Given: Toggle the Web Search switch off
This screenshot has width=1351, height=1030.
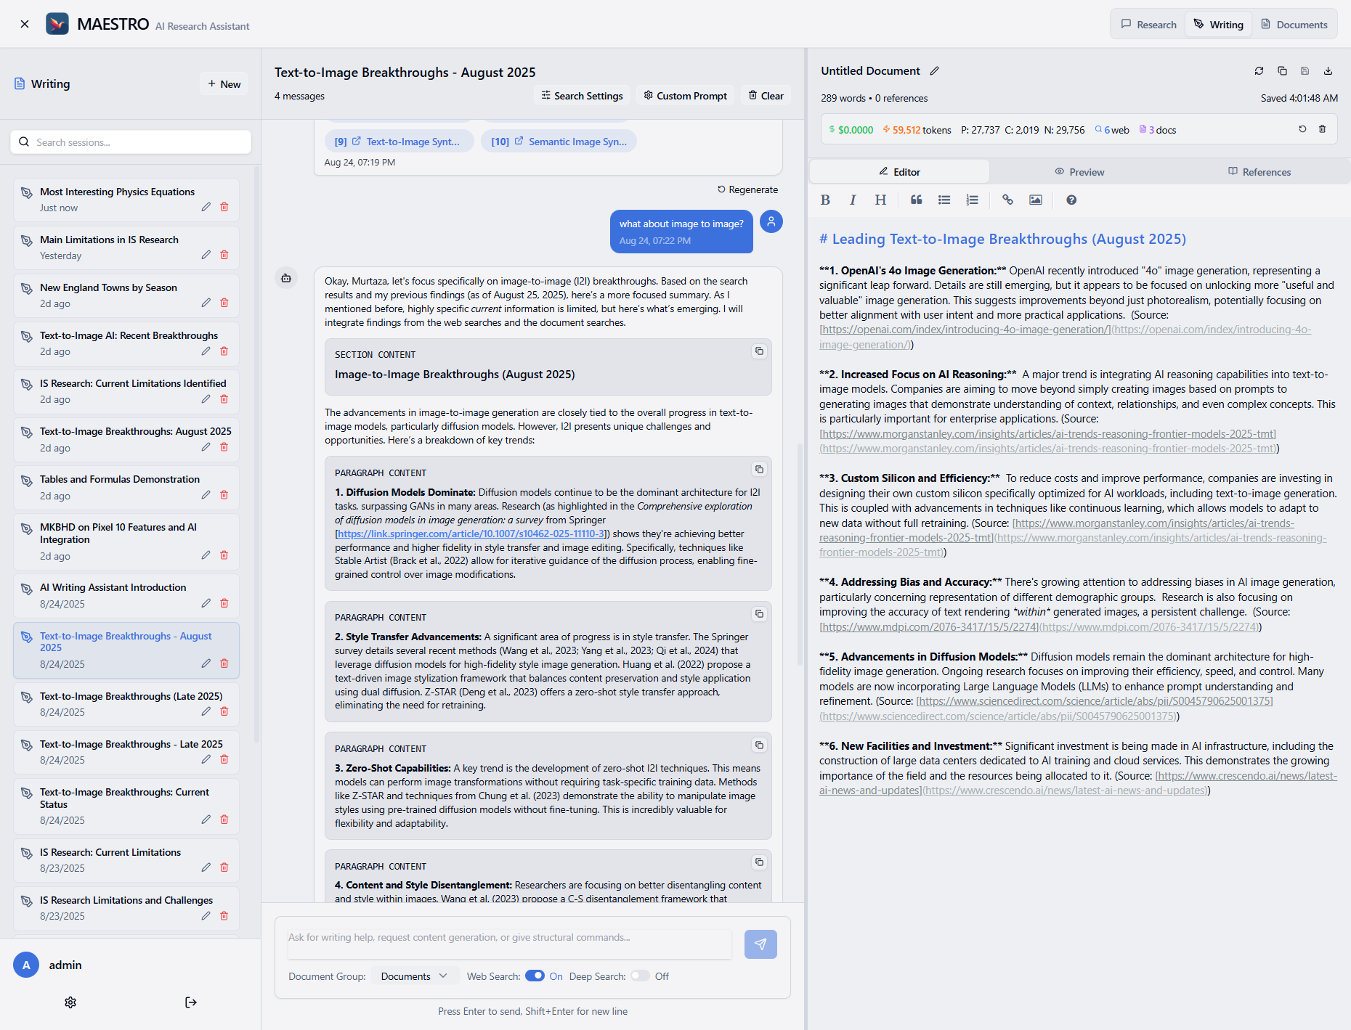Looking at the screenshot, I should click(x=535, y=976).
